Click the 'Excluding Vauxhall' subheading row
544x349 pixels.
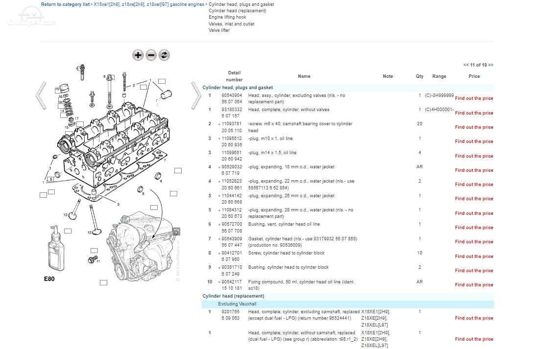348,304
